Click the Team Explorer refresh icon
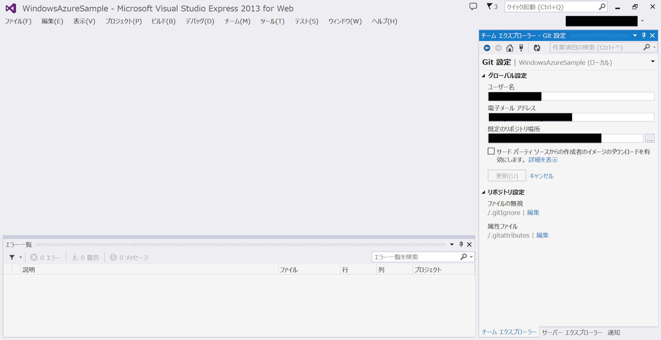This screenshot has height=340, width=661. pyautogui.click(x=537, y=48)
